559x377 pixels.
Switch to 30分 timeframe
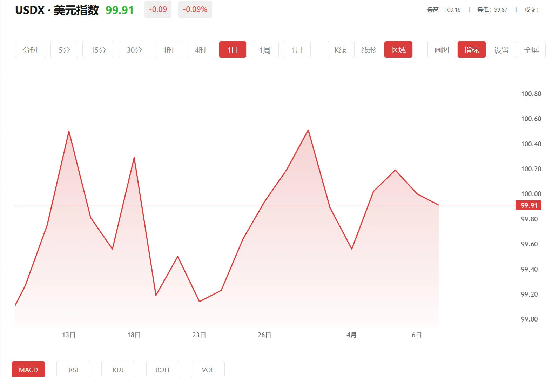(x=134, y=50)
